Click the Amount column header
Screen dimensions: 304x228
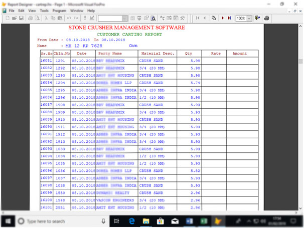point(240,54)
